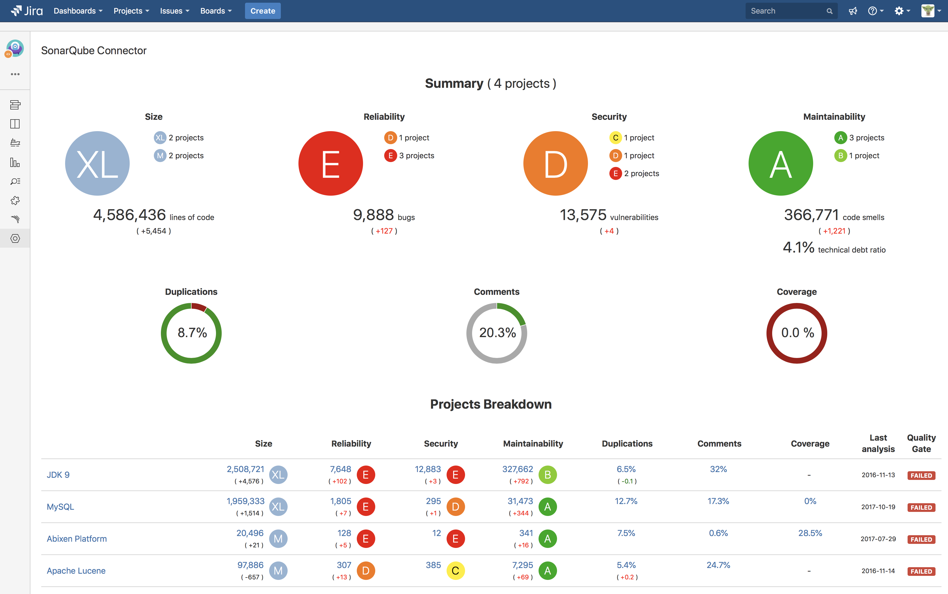Click the Last analysis column header
Image resolution: width=948 pixels, height=594 pixels.
[x=878, y=443]
